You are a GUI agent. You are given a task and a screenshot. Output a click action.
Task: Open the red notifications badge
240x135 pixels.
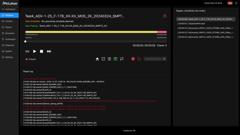click(230, 3)
